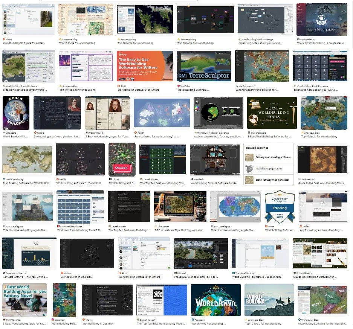353x329 pixels.
Task: Click the WorldAnvil logo thumbnail at the bottom
Action: point(215,300)
